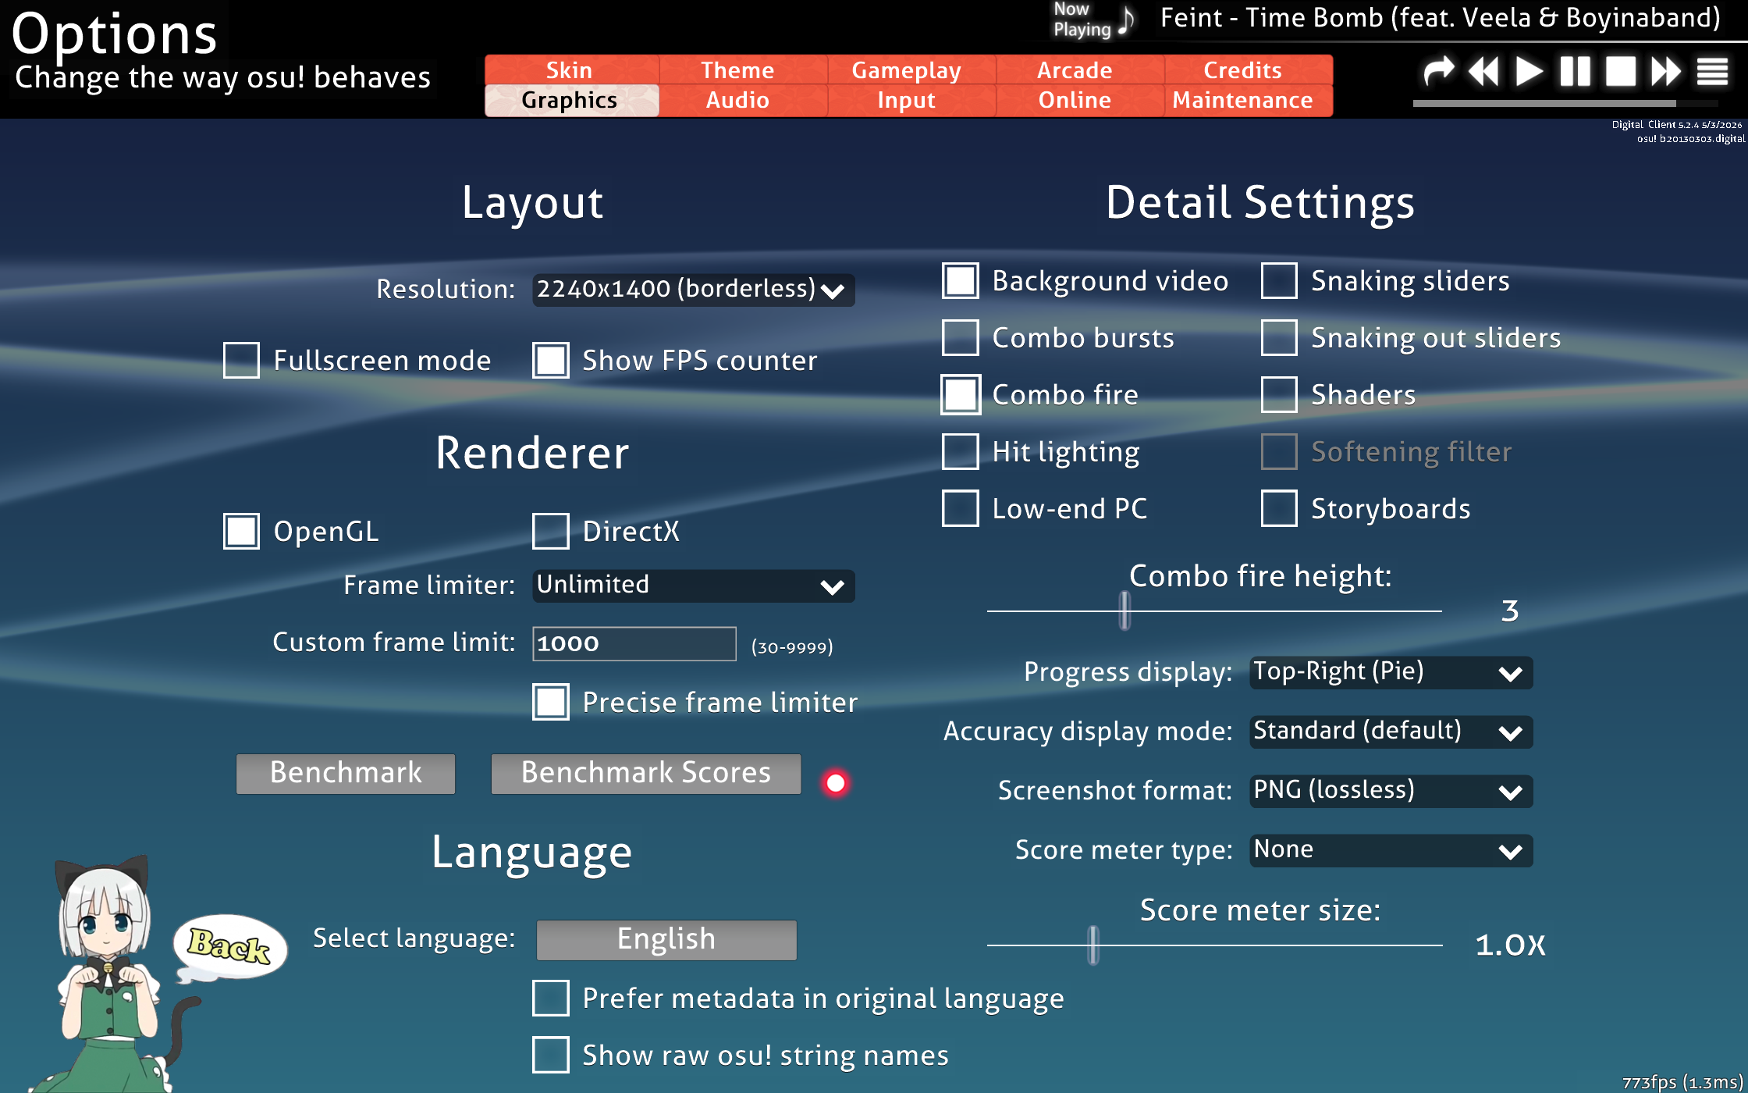Go to the Online tab
This screenshot has height=1093, width=1748.
point(1075,101)
